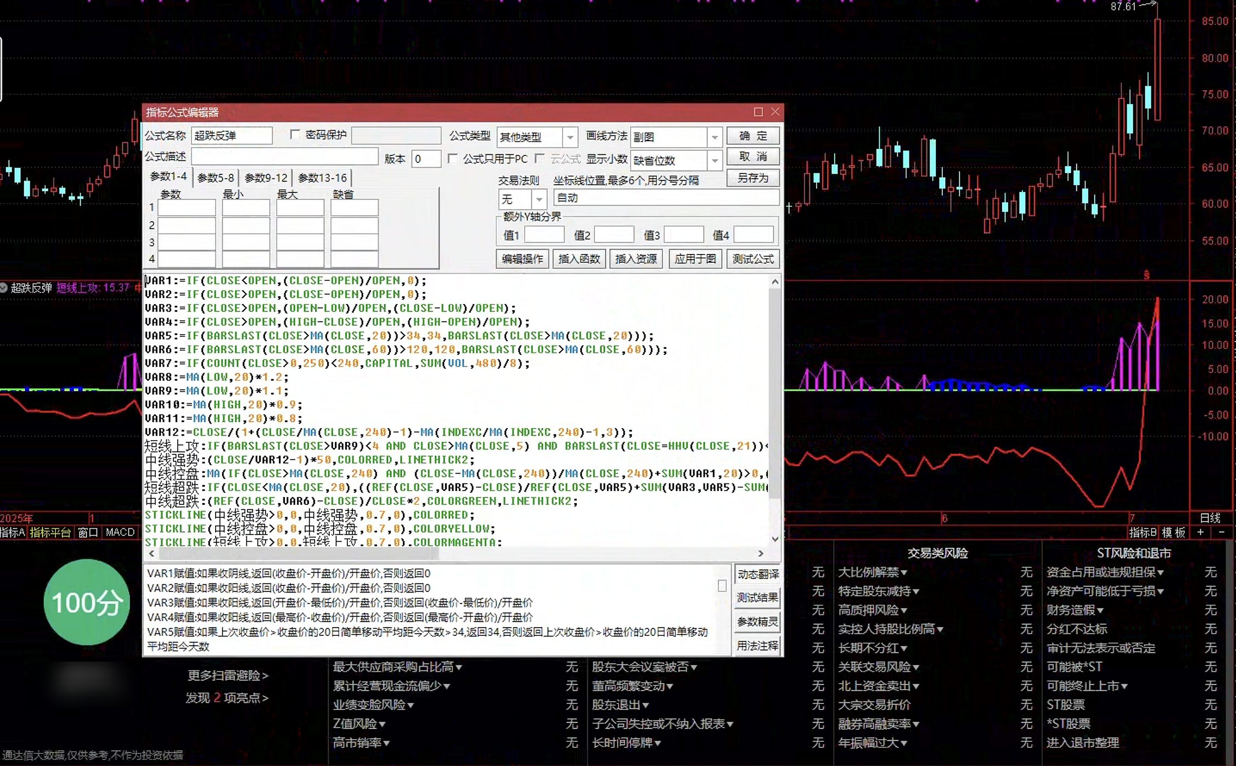The height and width of the screenshot is (766, 1236).
Task: Click the 另存为 button
Action: coord(753,178)
